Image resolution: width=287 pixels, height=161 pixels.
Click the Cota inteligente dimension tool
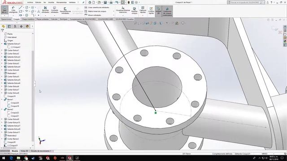[x=13, y=10]
